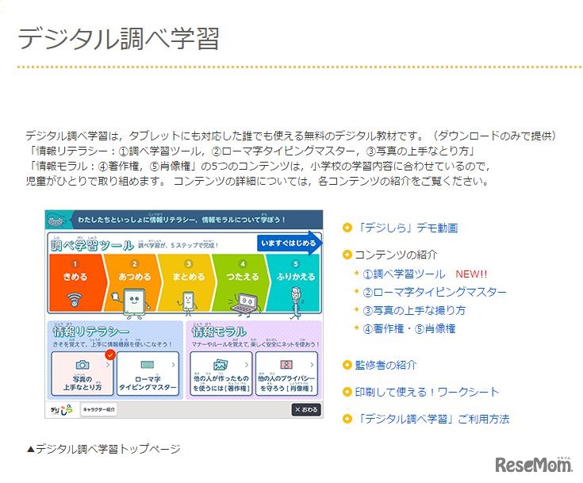Image resolution: width=583 pixels, height=483 pixels.
Task: Click the キャラクター紹介 button
Action: (99, 410)
